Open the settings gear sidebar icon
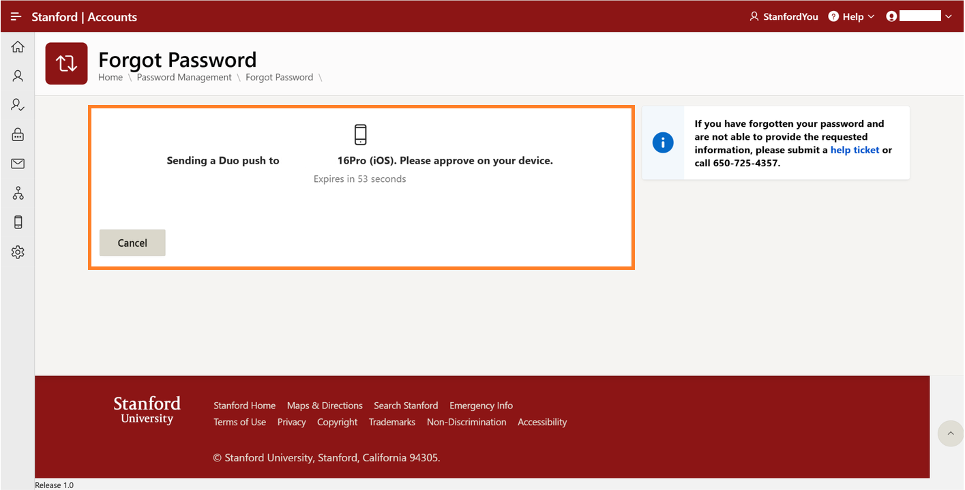Viewport: 965px width, 490px height. coord(18,252)
